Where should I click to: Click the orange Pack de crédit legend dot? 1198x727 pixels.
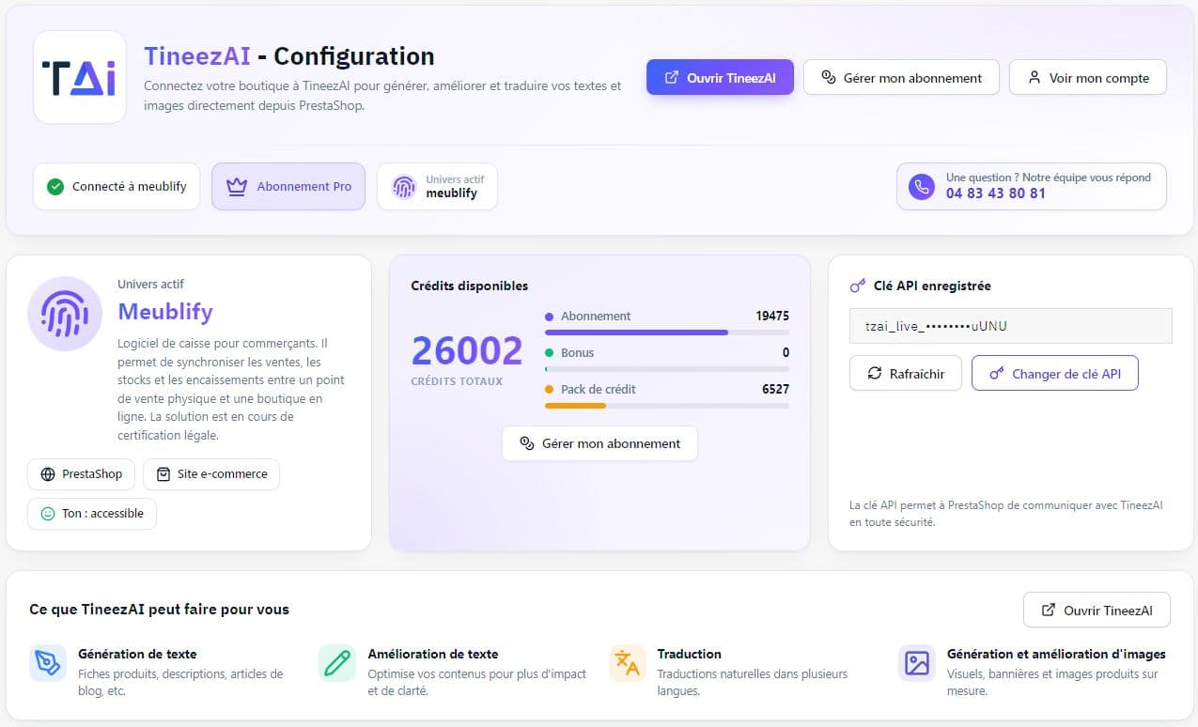(x=550, y=389)
